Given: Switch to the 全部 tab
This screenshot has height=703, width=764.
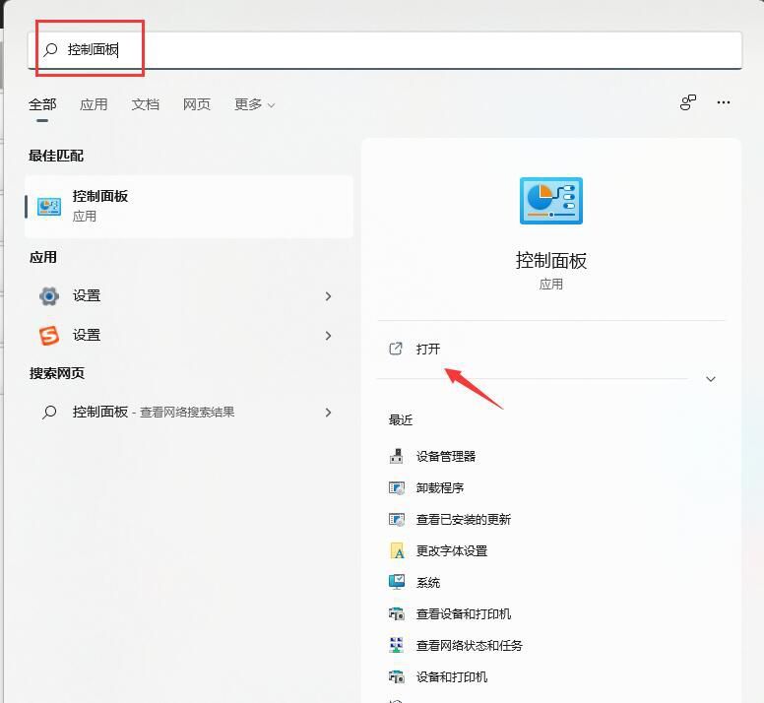Looking at the screenshot, I should pos(42,104).
